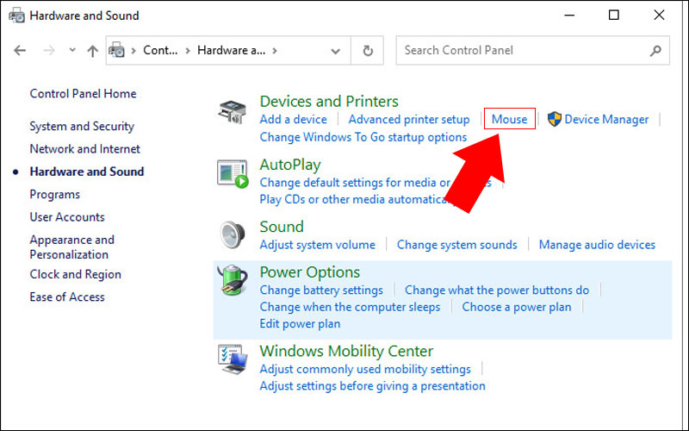Viewport: 689px width, 431px height.
Task: Open the Windows Mobility Center heading
Action: [x=346, y=351]
